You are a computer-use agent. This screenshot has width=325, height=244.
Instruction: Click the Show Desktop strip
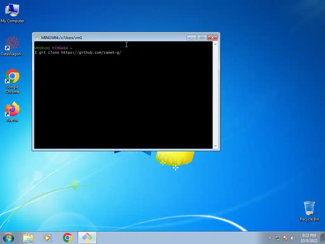(323, 238)
